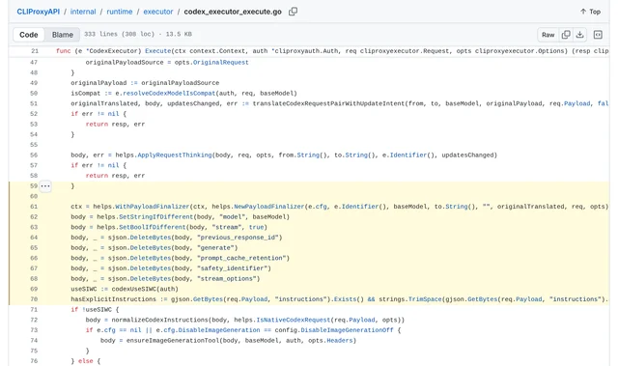Open the symbols panel icon
This screenshot has width=618, height=366.
coord(598,35)
